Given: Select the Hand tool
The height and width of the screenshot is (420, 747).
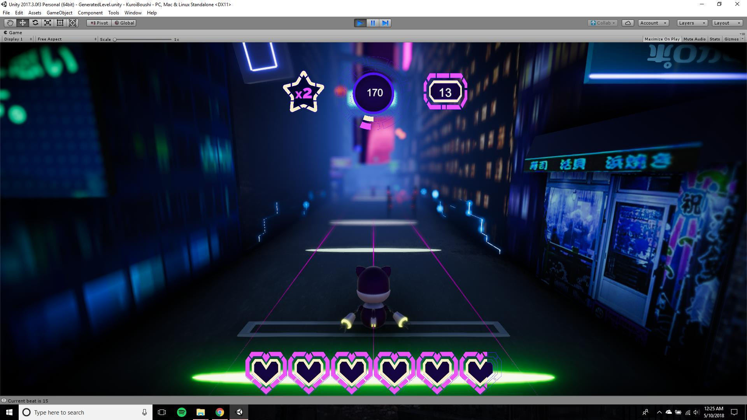Looking at the screenshot, I should pos(10,23).
